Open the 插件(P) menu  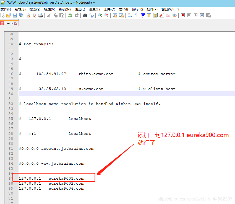click(152, 9)
